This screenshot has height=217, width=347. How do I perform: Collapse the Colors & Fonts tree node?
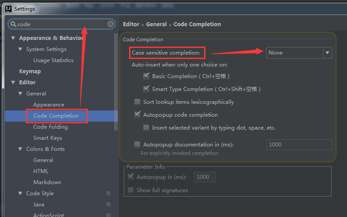(x=20, y=149)
